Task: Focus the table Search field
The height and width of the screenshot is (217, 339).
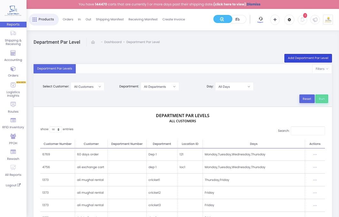Action: click(308, 131)
